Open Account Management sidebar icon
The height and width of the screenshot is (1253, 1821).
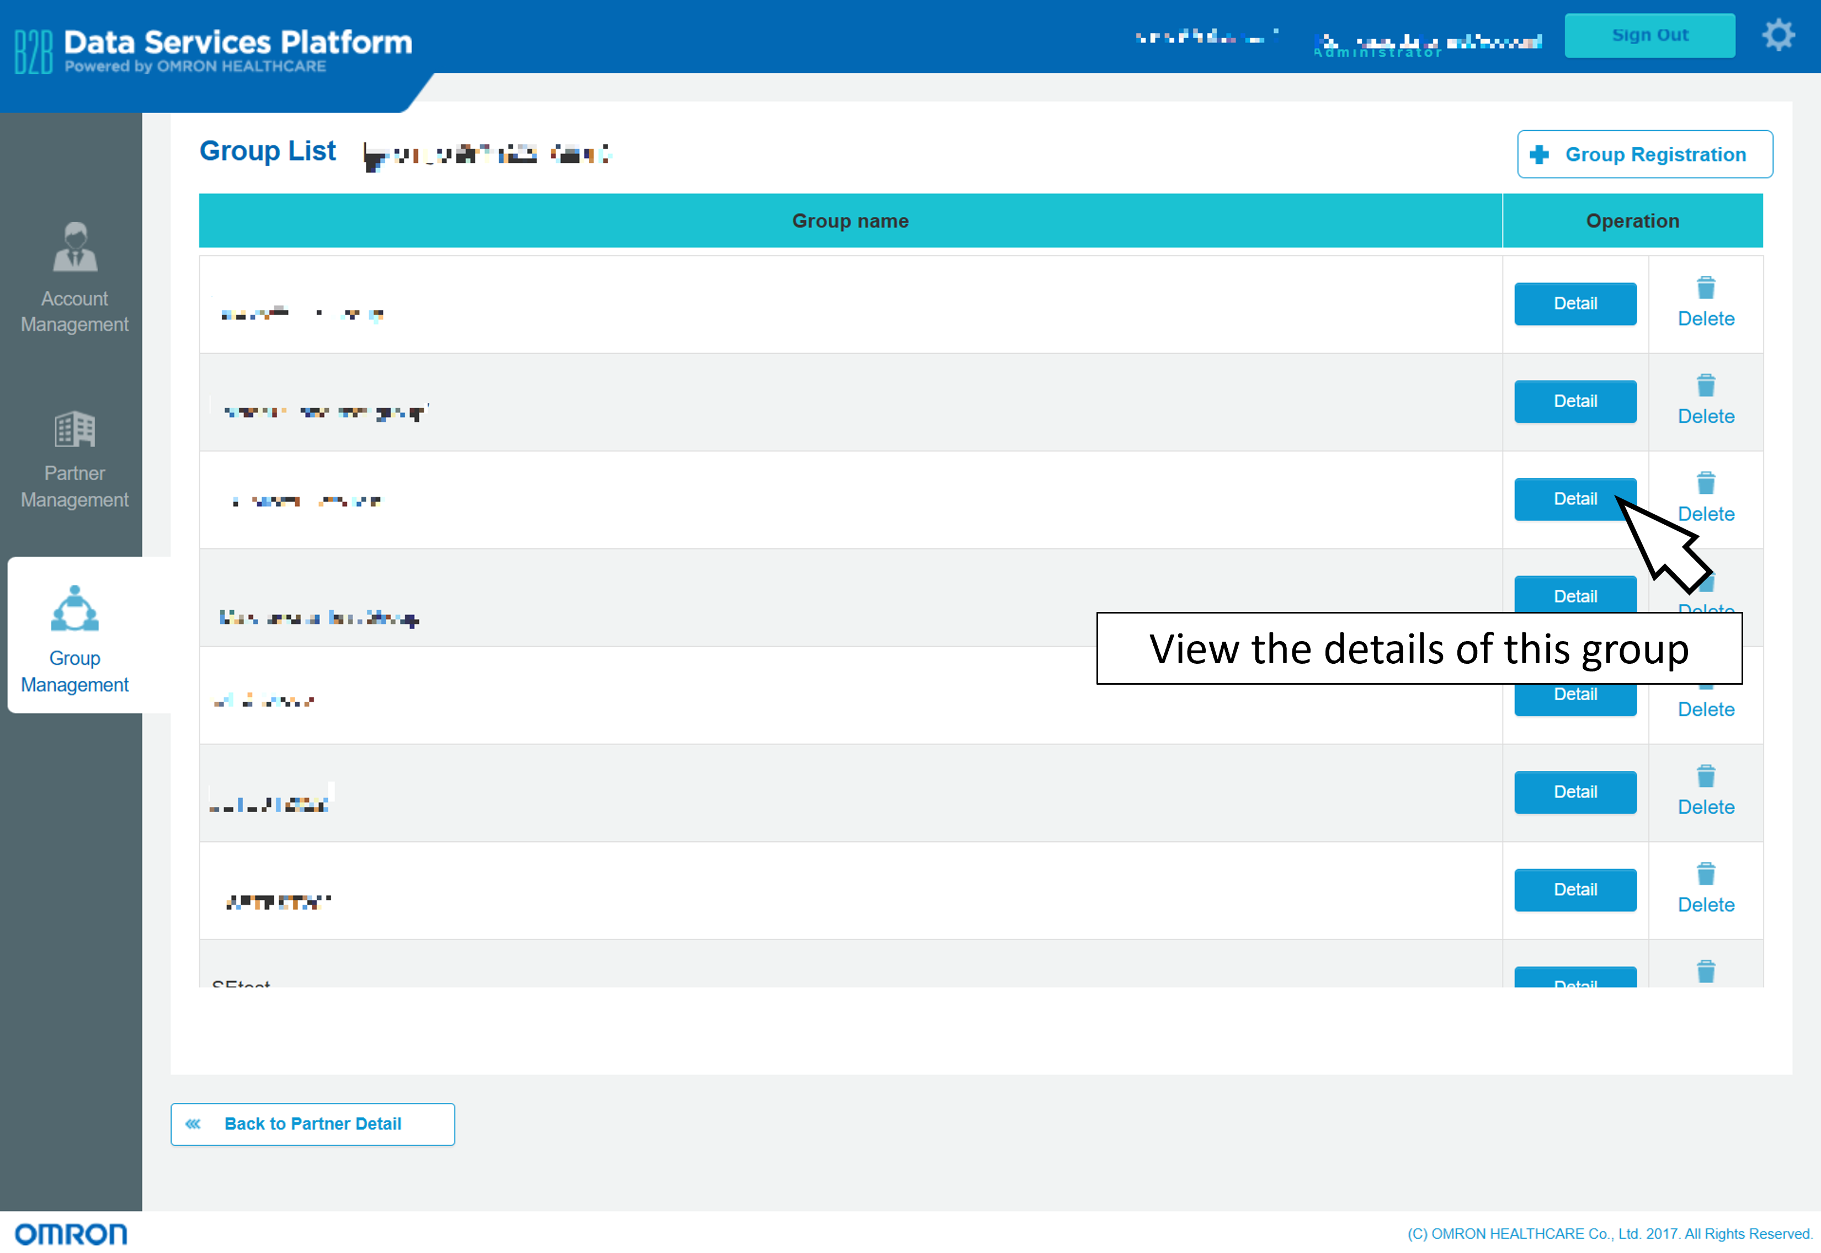[74, 247]
